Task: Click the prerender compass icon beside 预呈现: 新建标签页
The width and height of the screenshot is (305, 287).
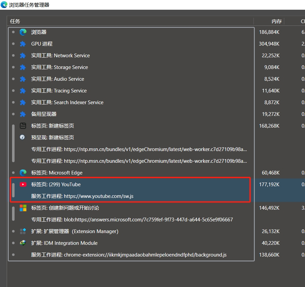Action: click(x=22, y=137)
